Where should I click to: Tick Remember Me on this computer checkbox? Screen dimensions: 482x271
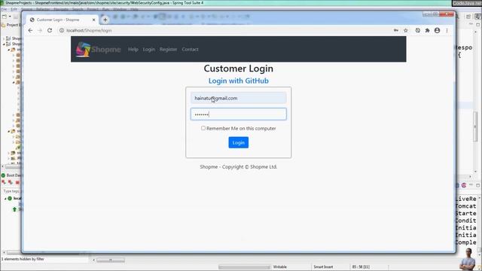(203, 128)
